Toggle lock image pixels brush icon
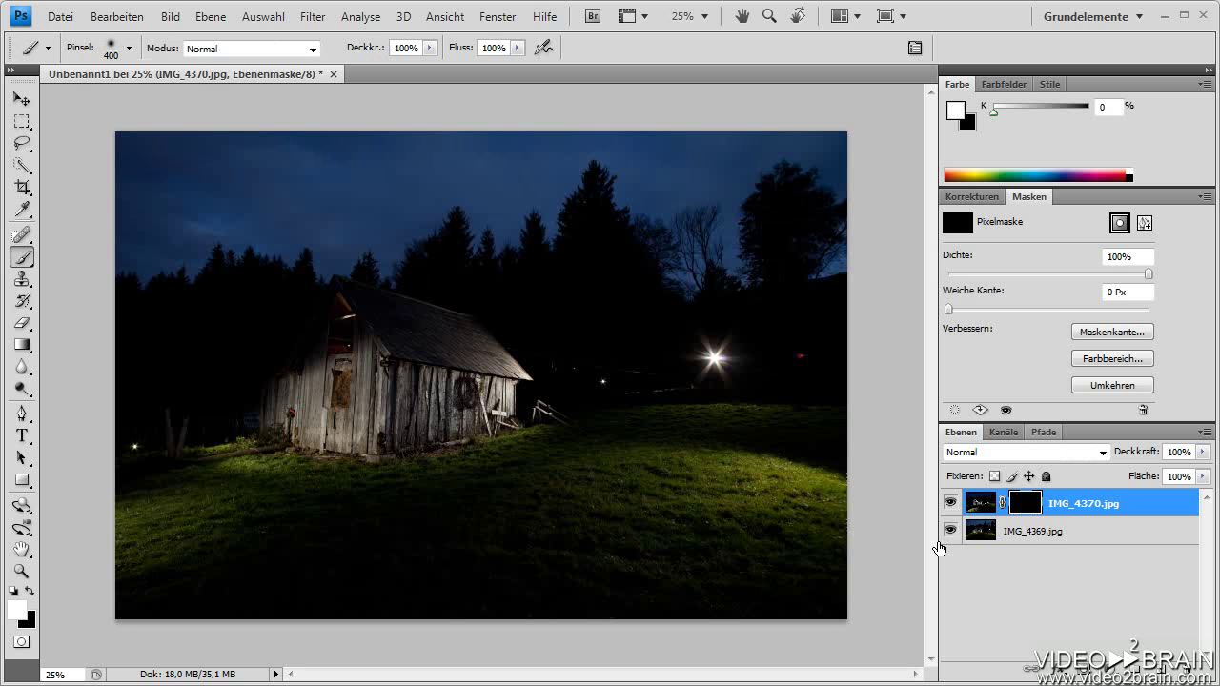 click(1012, 476)
